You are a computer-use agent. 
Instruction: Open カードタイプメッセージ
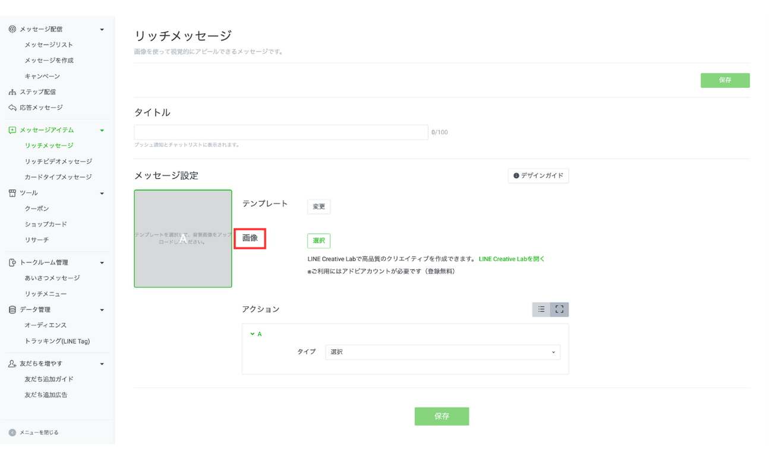(58, 177)
